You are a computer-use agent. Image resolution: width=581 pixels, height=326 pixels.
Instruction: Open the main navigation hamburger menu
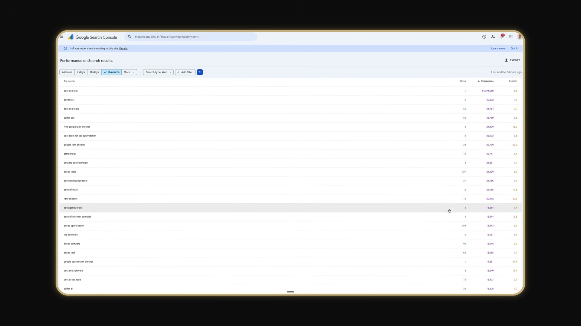pos(62,37)
